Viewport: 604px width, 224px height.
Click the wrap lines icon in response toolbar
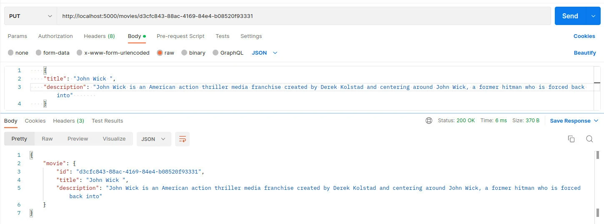coord(182,139)
